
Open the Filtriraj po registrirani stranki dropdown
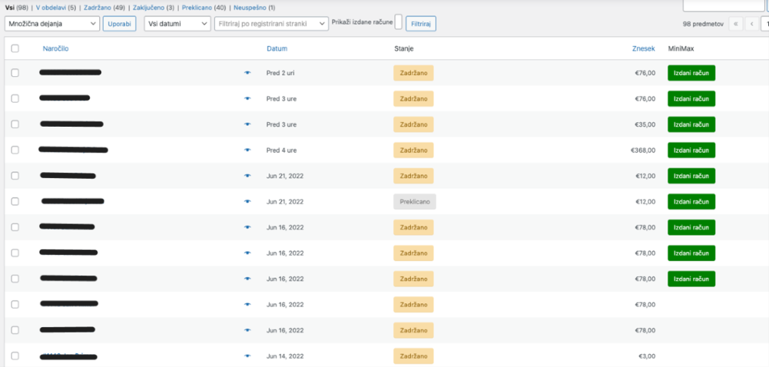(271, 24)
